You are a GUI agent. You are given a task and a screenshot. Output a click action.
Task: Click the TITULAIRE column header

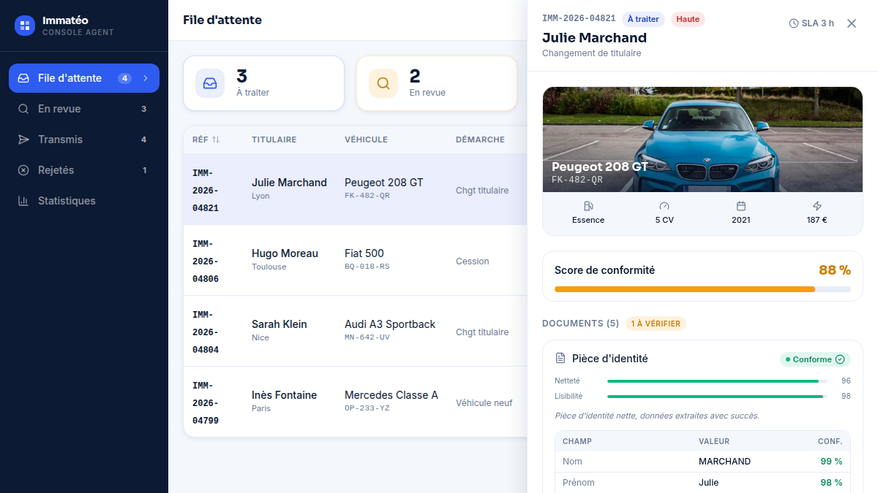[274, 140]
